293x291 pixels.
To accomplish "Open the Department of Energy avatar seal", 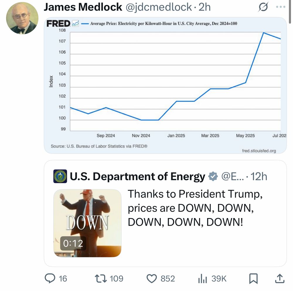I will pyautogui.click(x=60, y=176).
